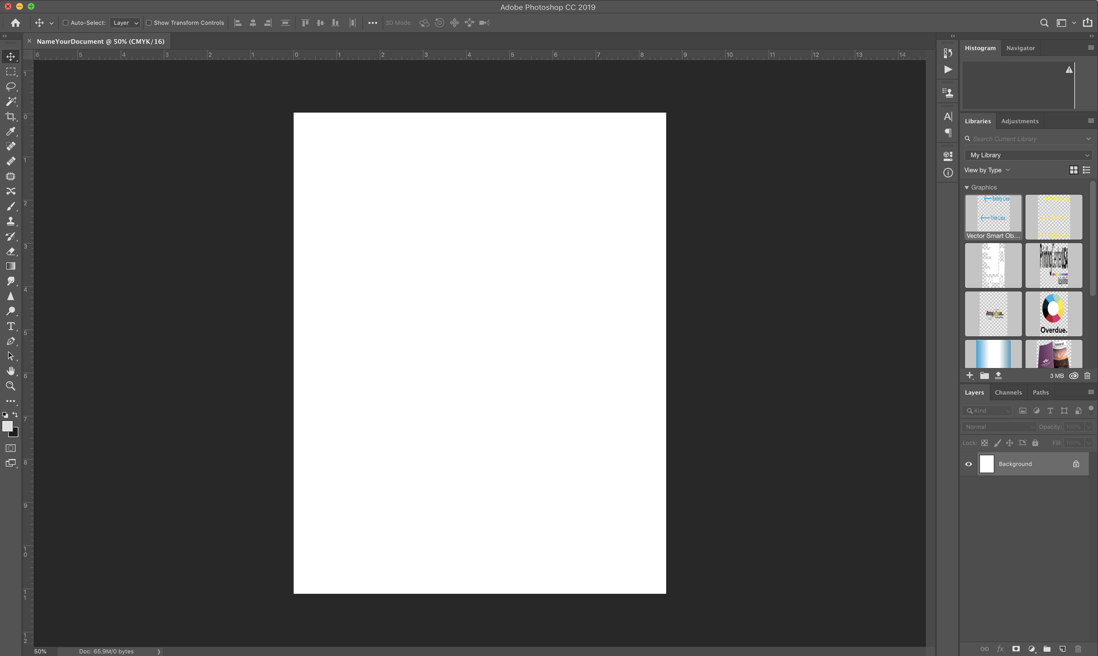Image resolution: width=1098 pixels, height=656 pixels.
Task: Click the foreground color swatch
Action: tap(8, 426)
